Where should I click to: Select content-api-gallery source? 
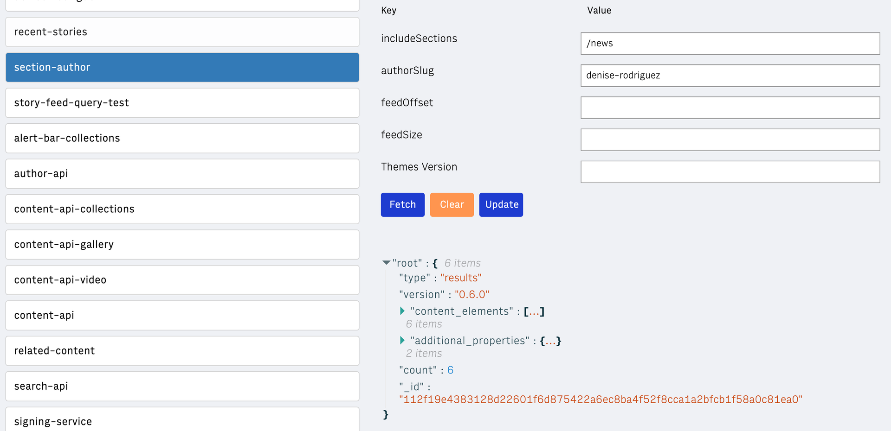[182, 245]
